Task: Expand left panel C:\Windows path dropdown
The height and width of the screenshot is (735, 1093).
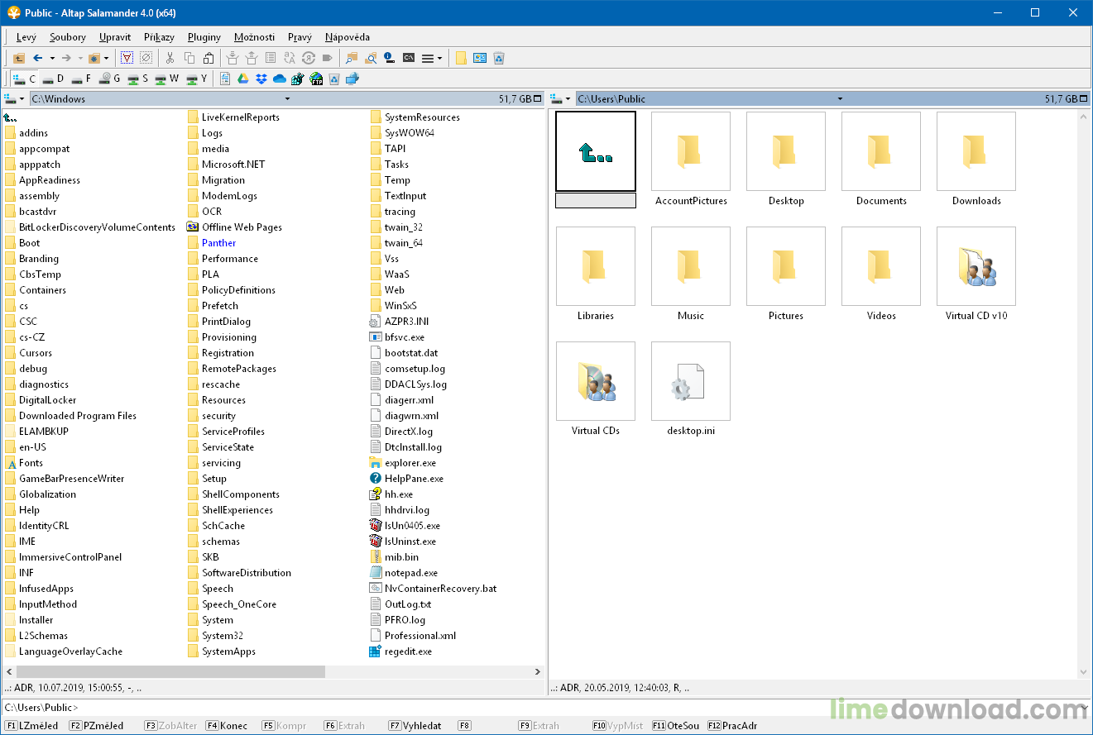Action: (287, 98)
